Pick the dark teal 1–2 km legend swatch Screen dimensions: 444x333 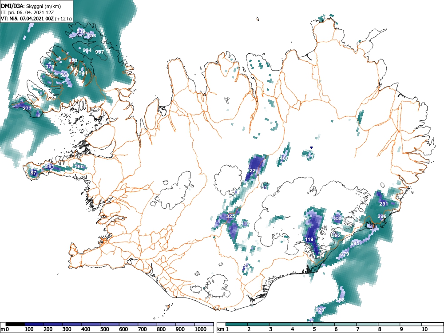pyautogui.click(x=237, y=324)
